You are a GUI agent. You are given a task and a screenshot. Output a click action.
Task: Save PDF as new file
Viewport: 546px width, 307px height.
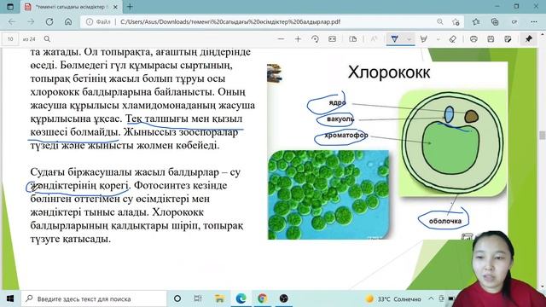[508, 39]
